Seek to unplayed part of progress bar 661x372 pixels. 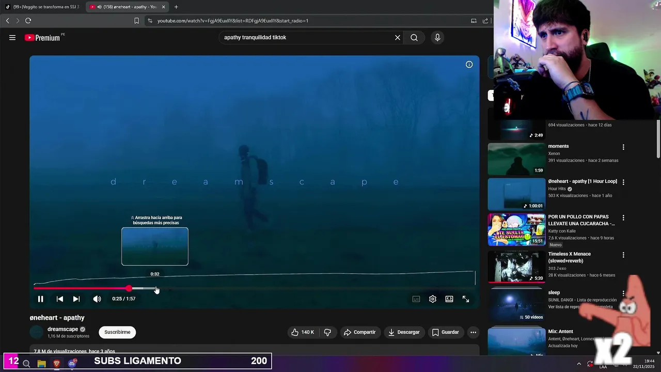pos(315,288)
